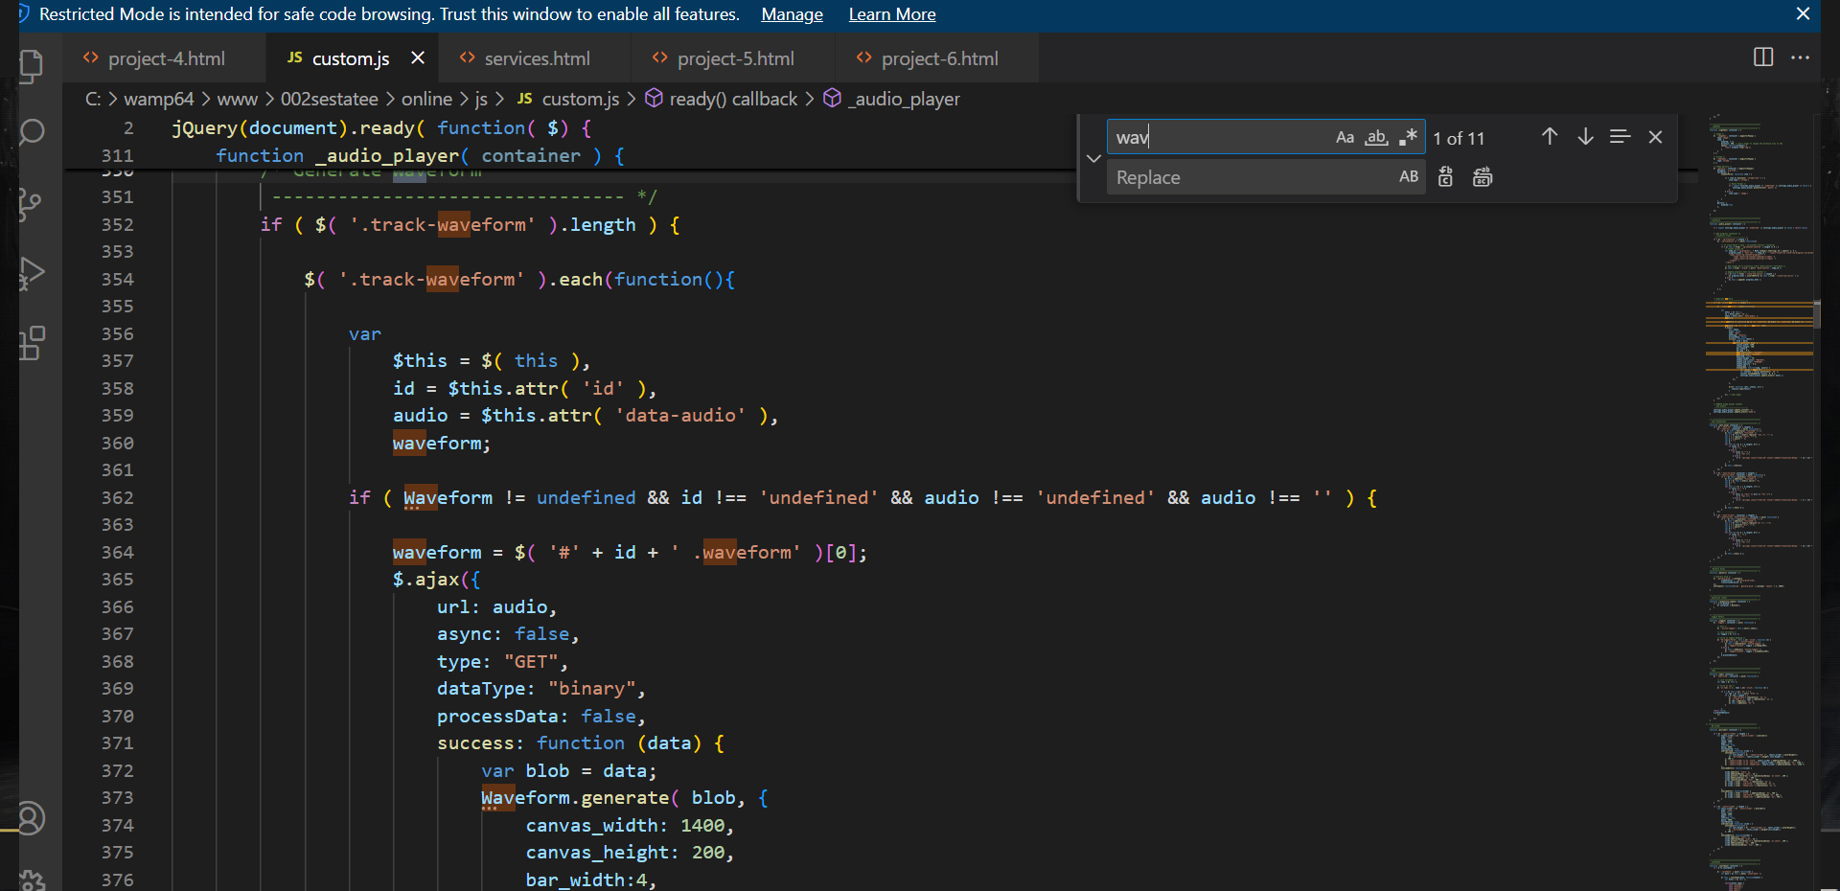This screenshot has width=1840, height=891.
Task: Close the custom.js tab
Action: click(418, 57)
